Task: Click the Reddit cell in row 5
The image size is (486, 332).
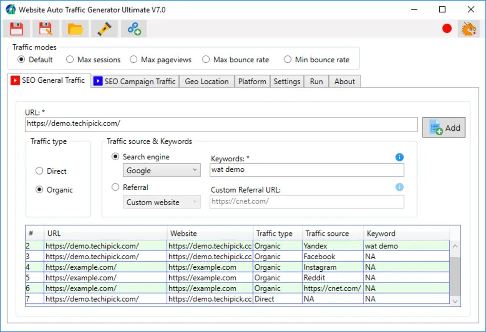Action: 333,278
